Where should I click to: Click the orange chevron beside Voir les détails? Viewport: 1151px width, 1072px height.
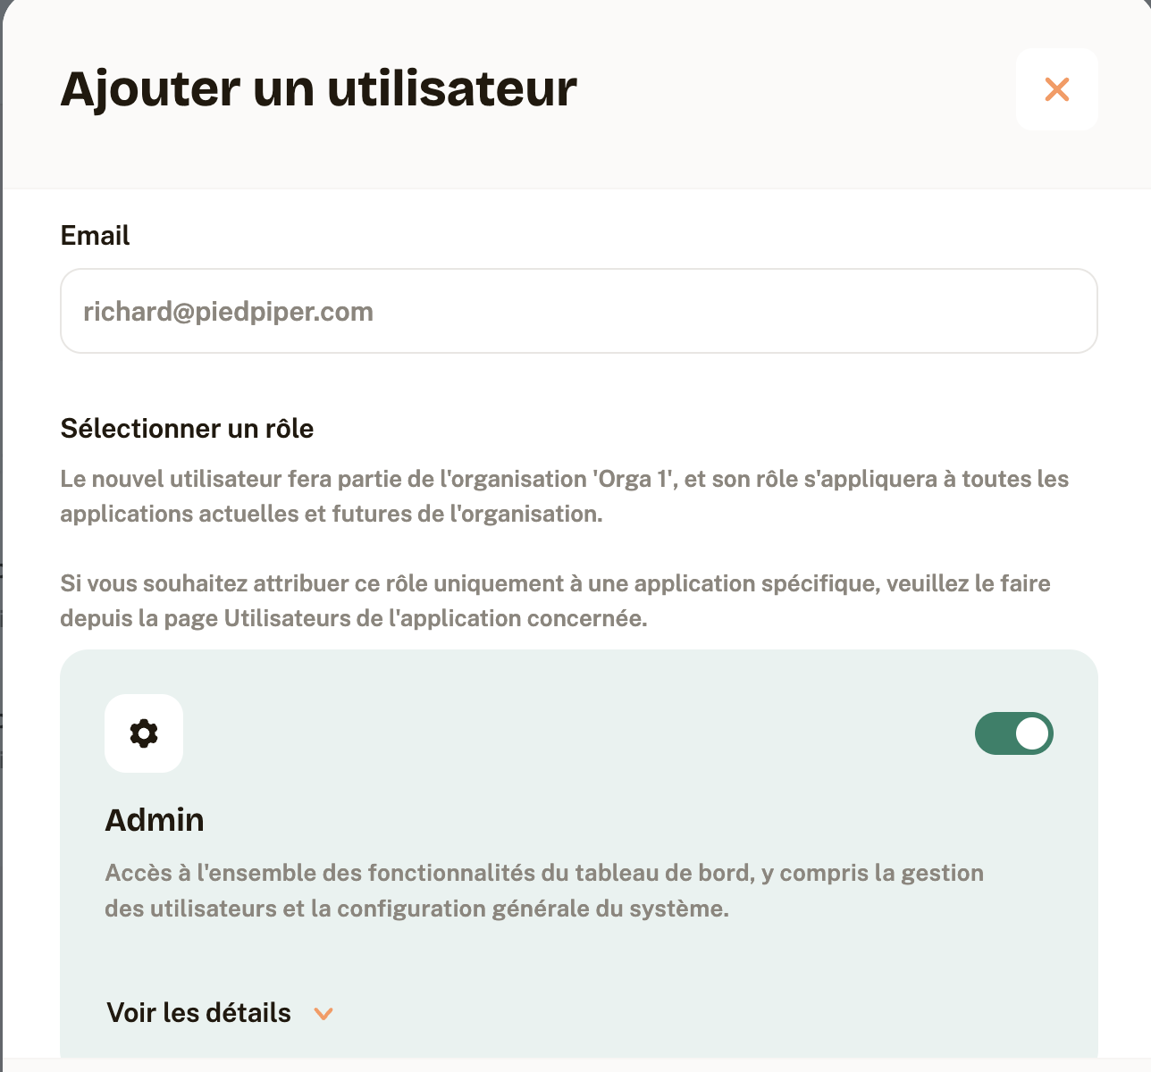323,1013
